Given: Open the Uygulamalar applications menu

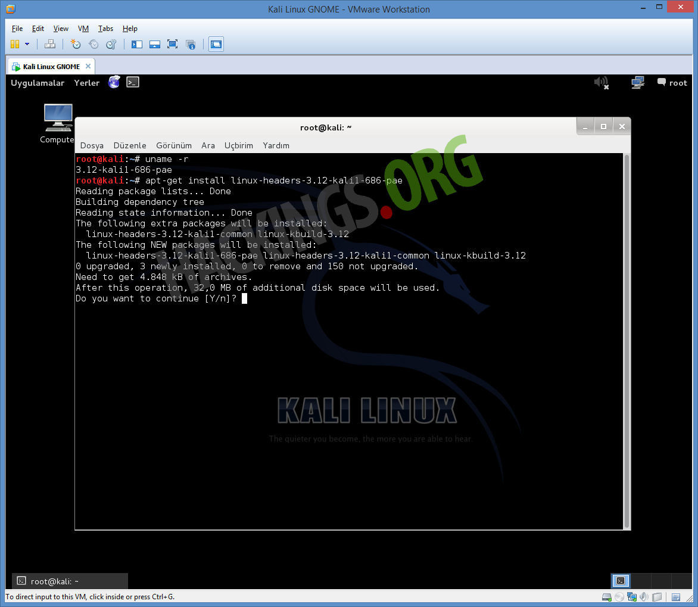Looking at the screenshot, I should pyautogui.click(x=38, y=83).
